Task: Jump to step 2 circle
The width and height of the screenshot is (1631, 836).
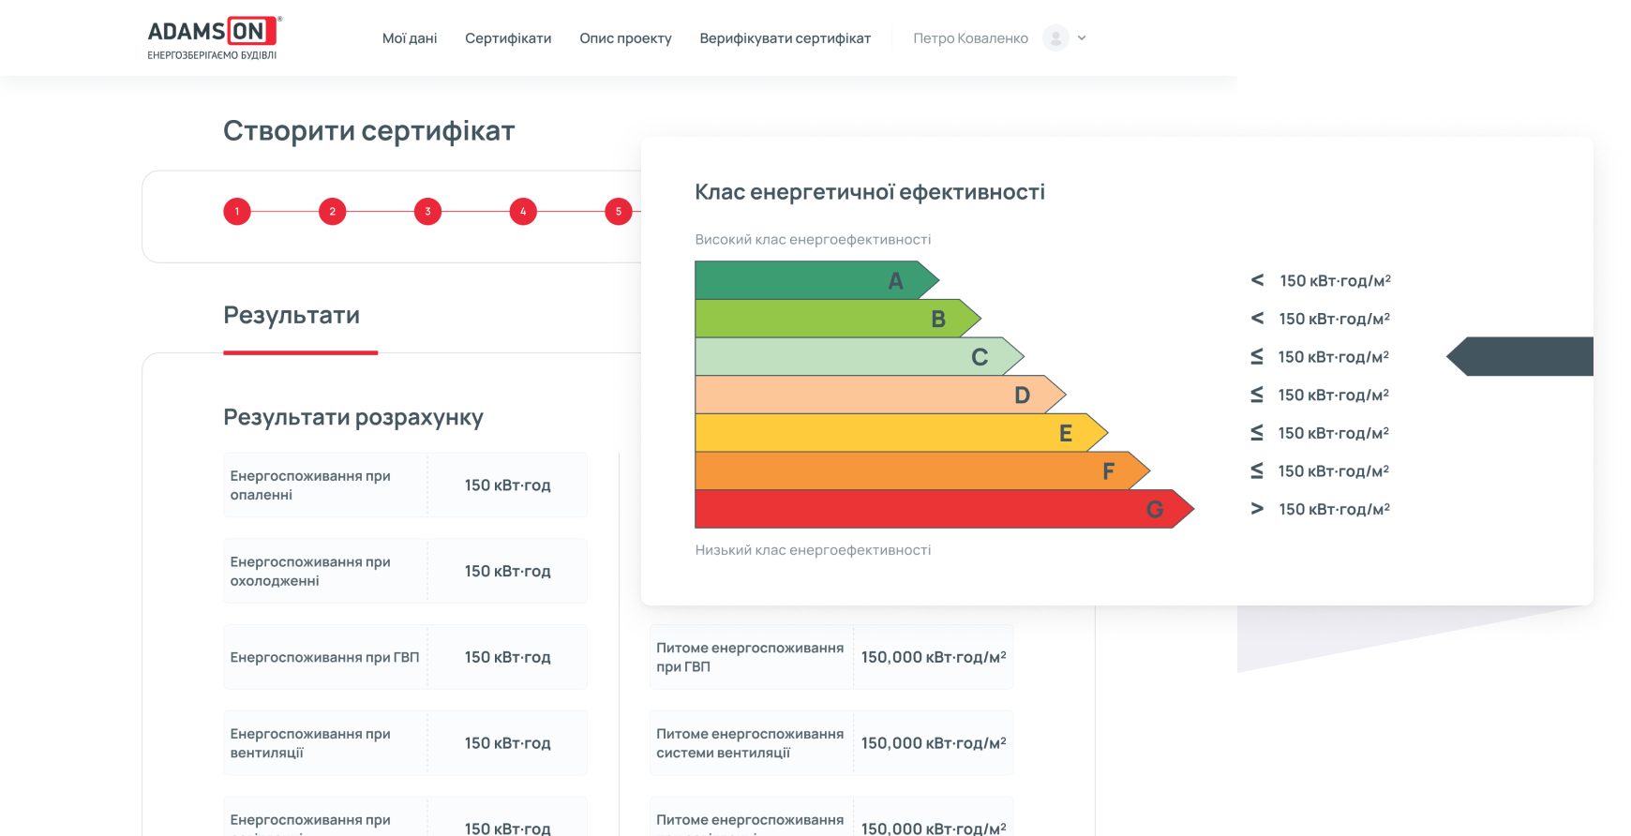Action: 333,212
